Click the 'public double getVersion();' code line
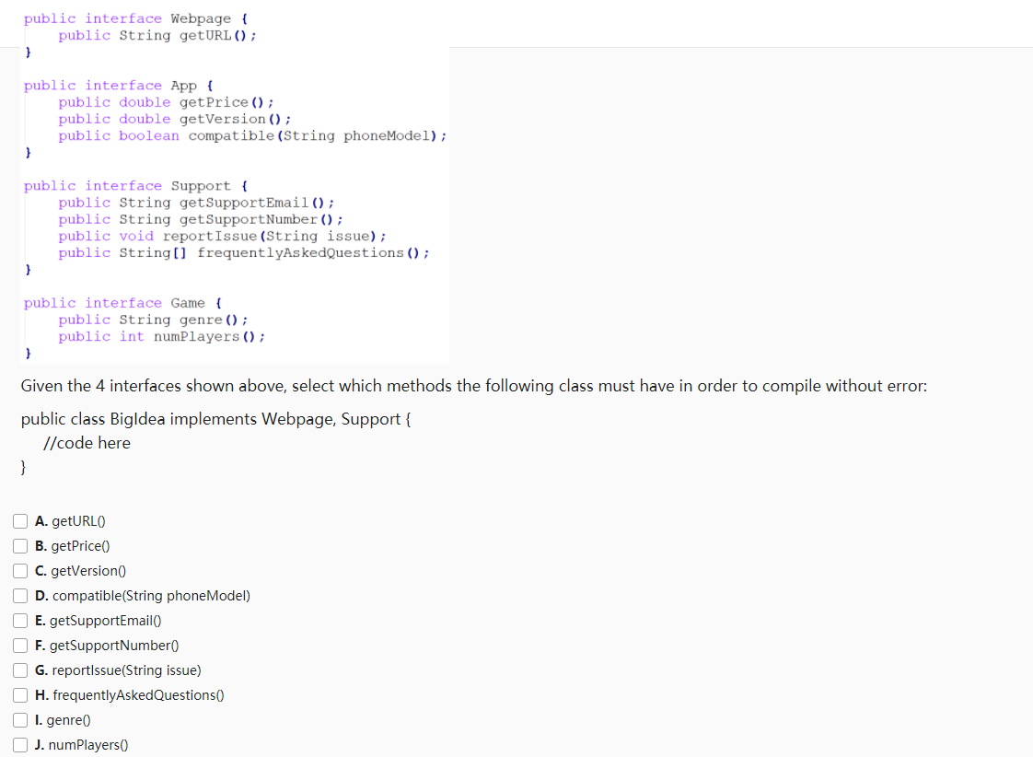Viewport: 1033px width, 757px height. 174,119
